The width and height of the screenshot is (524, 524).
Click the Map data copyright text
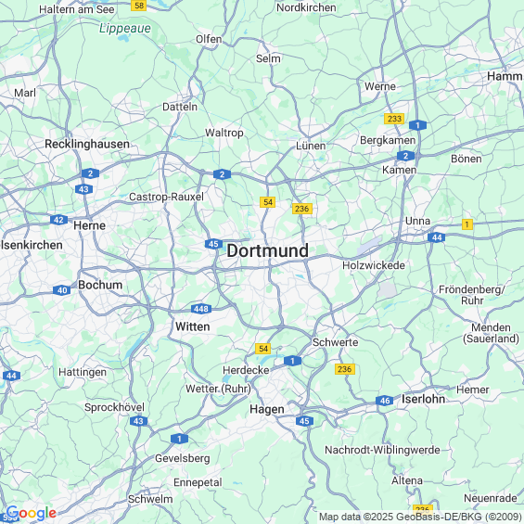[421, 517]
